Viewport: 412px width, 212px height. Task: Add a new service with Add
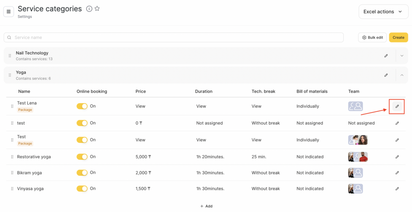[x=206, y=206]
